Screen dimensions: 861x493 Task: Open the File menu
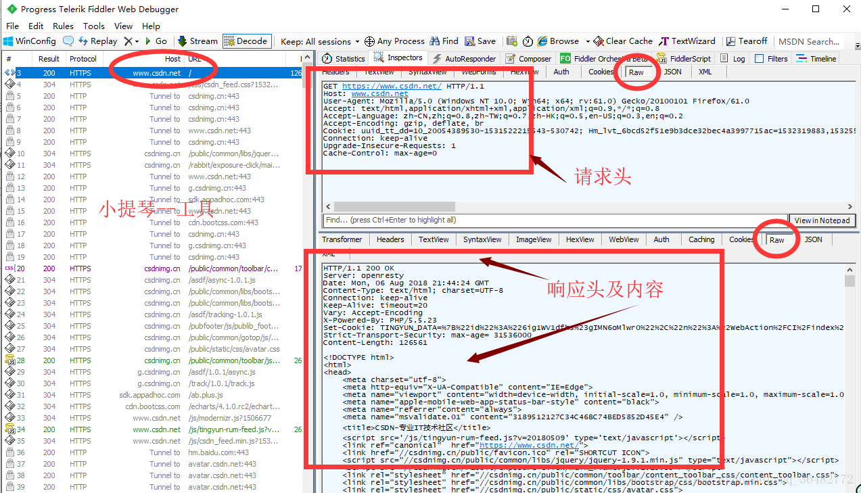click(x=13, y=26)
